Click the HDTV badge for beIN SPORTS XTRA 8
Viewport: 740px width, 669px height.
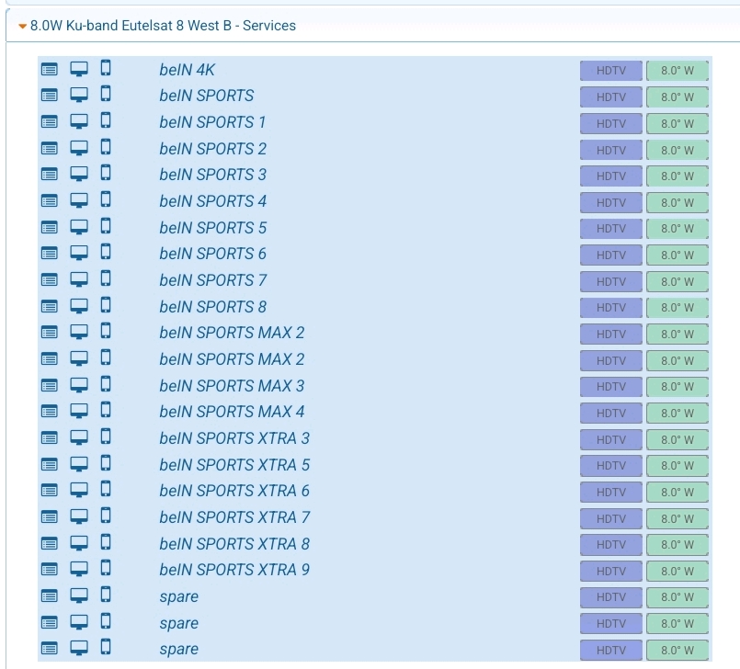(x=611, y=545)
